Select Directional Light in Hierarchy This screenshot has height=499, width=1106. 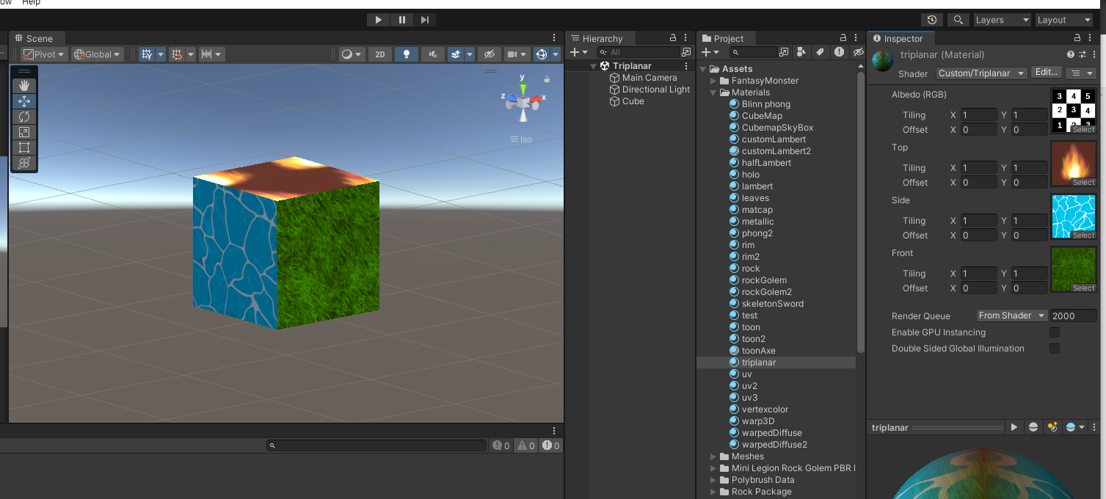click(x=656, y=90)
